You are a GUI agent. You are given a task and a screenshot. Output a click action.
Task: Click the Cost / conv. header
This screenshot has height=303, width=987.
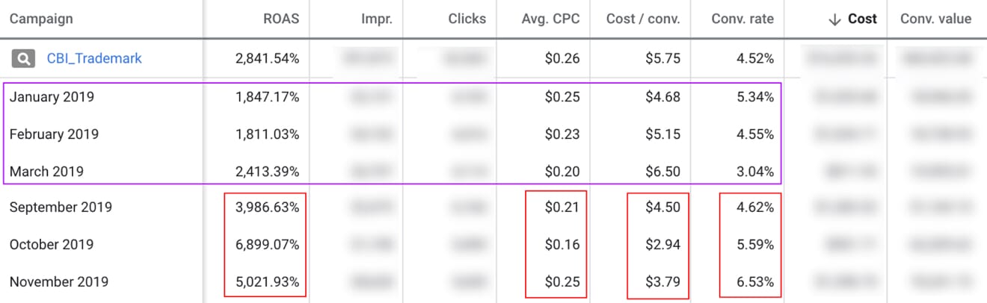(x=643, y=19)
